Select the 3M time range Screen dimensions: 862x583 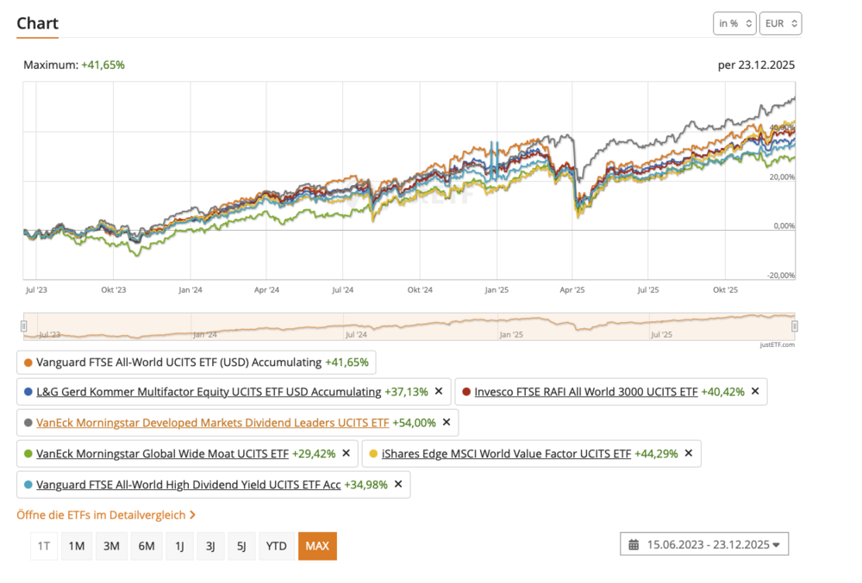click(x=111, y=546)
